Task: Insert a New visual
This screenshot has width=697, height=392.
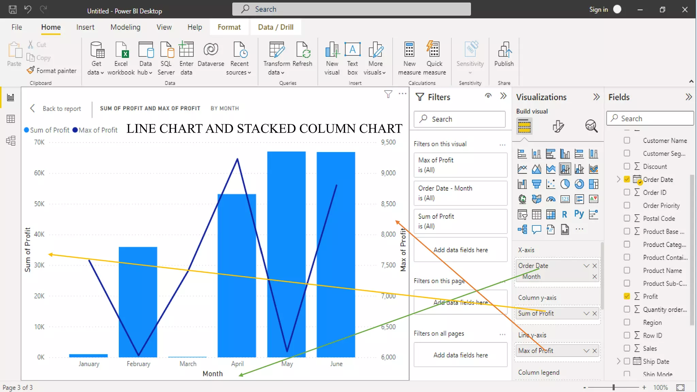Action: coord(332,58)
